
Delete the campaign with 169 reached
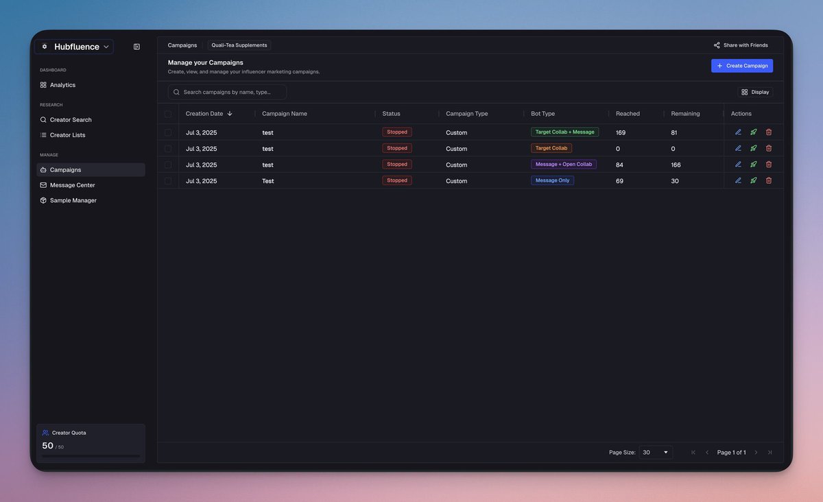point(768,132)
